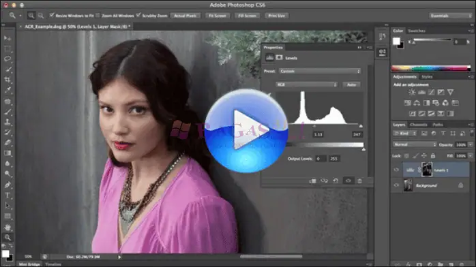Select the Lasso tool
The width and height of the screenshot is (476, 267).
tap(8, 59)
